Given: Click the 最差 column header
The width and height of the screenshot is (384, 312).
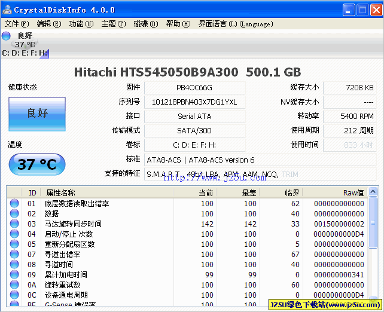Looking at the screenshot, I should (238, 193).
